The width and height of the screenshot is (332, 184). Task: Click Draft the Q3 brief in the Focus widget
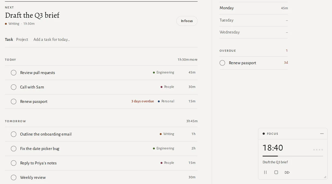click(275, 162)
